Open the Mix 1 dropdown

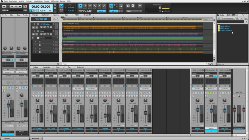134,11
